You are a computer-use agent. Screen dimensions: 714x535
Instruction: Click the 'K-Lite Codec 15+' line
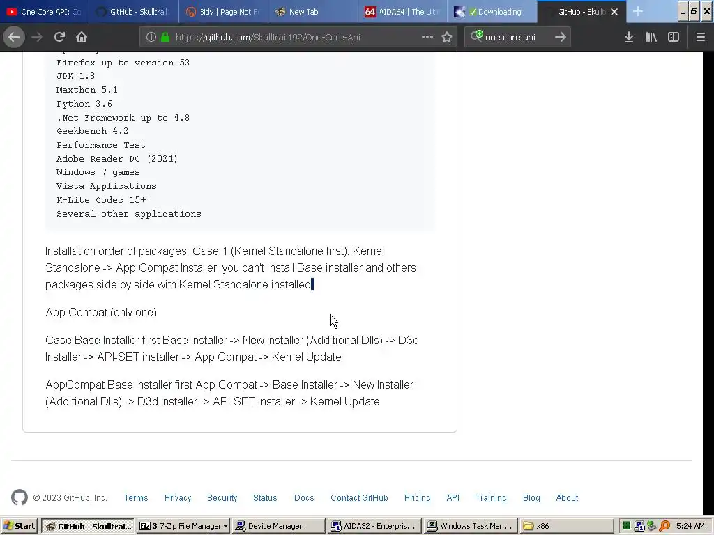point(101,200)
